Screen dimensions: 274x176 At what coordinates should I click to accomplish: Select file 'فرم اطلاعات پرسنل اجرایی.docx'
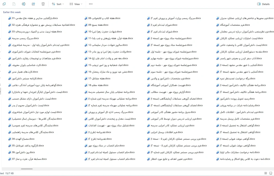165,132
